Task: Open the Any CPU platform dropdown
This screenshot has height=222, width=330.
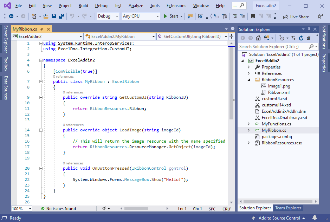Action: 141,16
